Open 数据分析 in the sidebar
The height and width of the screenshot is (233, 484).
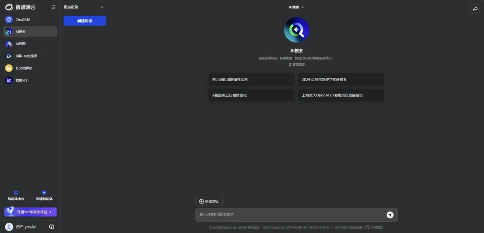tap(30, 80)
